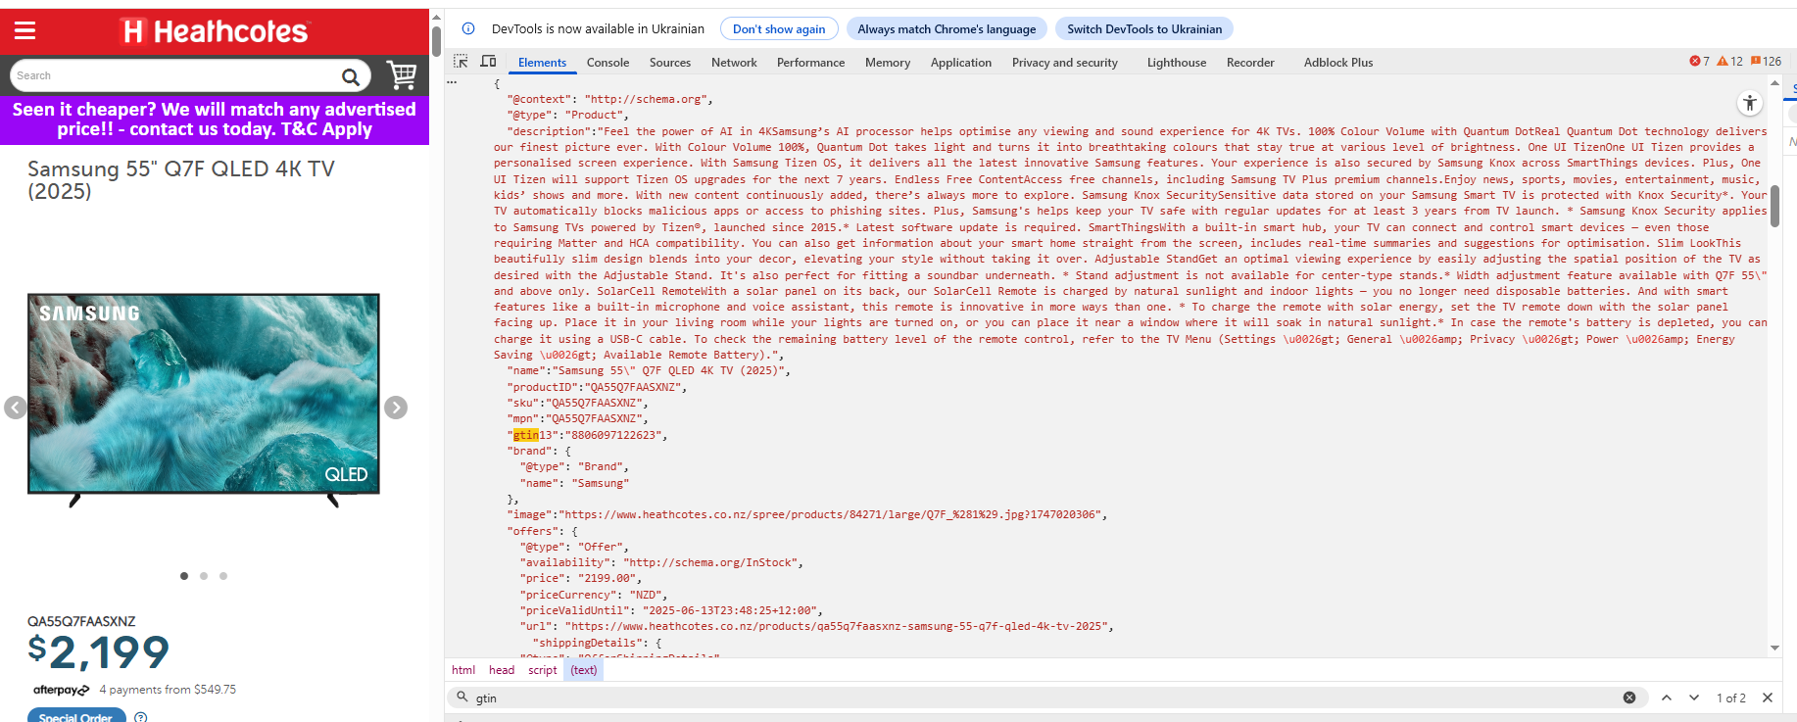Select the html breadcrumb
The image size is (1797, 722).
point(463,670)
